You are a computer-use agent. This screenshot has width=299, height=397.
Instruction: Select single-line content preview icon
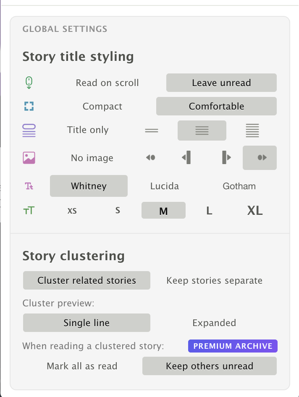[152, 131]
